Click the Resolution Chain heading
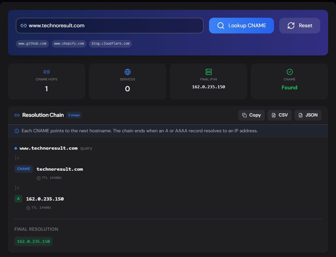The width and height of the screenshot is (336, 257). pos(43,115)
